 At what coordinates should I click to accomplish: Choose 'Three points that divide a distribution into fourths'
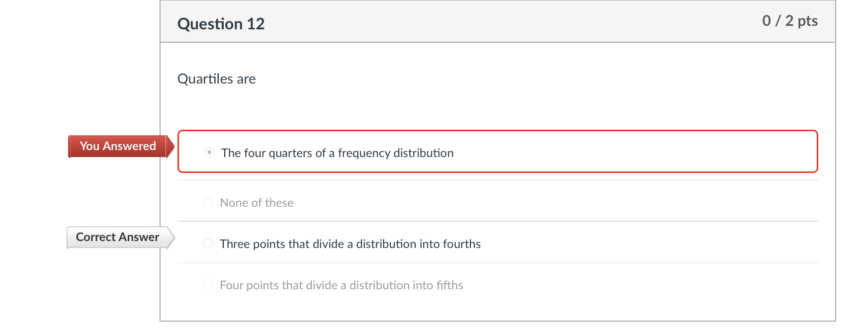pos(208,243)
